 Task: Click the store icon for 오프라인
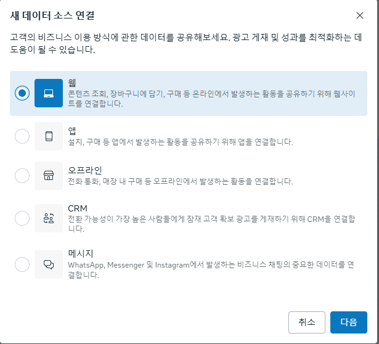click(x=49, y=176)
